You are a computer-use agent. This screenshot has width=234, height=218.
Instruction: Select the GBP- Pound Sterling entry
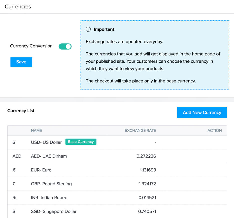pos(51,184)
